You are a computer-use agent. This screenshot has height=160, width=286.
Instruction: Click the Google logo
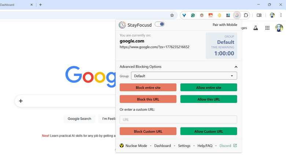click(91, 76)
